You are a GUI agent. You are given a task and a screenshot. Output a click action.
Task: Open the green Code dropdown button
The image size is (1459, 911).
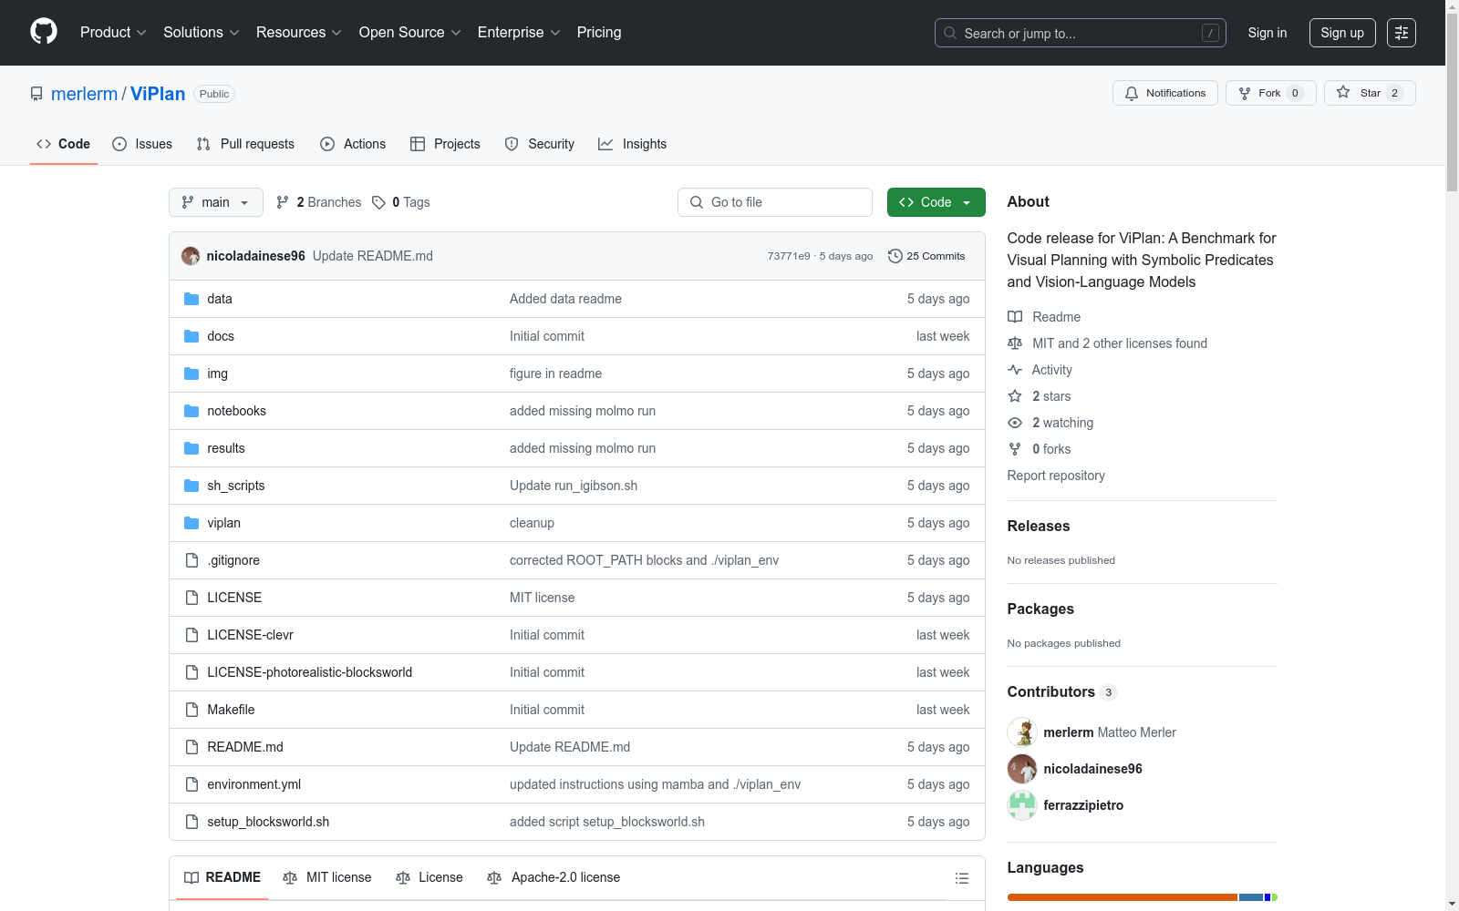pyautogui.click(x=936, y=202)
